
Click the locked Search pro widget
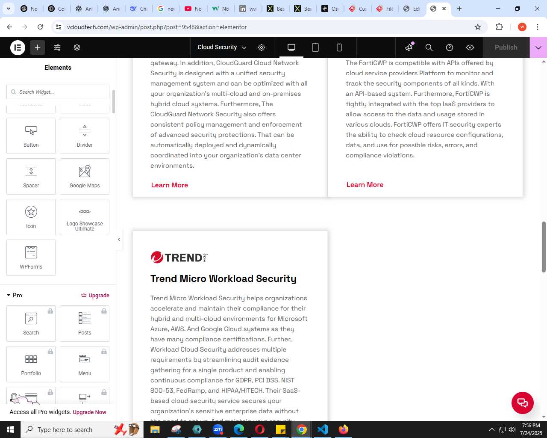(31, 323)
